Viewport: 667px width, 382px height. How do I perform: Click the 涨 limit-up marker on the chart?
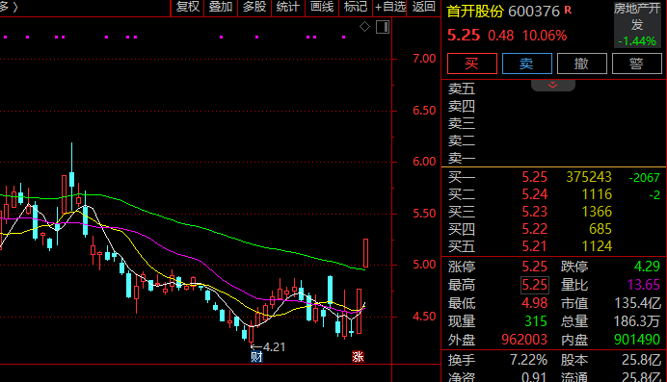[x=358, y=357]
